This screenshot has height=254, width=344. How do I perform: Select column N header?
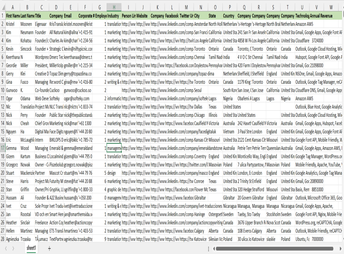[201, 7]
